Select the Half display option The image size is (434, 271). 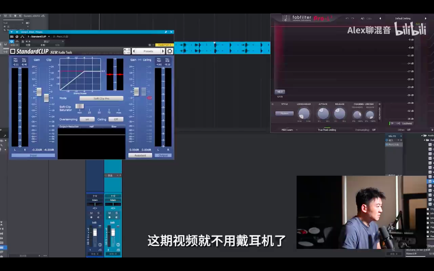click(x=92, y=126)
